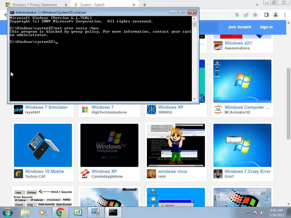Launch Windows Media Player from the taskbar
This screenshot has height=218, width=291.
[43, 212]
